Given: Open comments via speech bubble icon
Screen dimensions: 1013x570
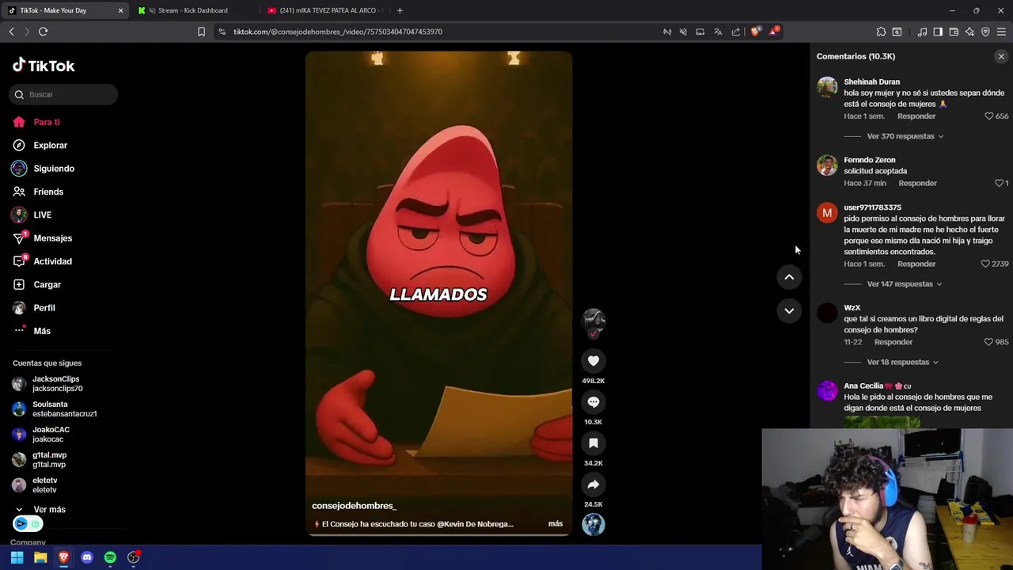Looking at the screenshot, I should 594,402.
